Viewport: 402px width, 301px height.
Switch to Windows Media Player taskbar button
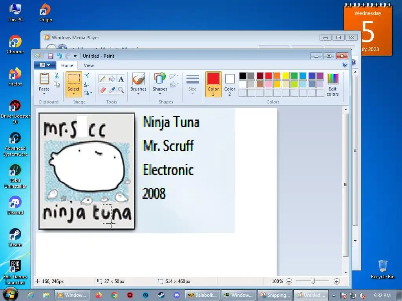point(73,295)
